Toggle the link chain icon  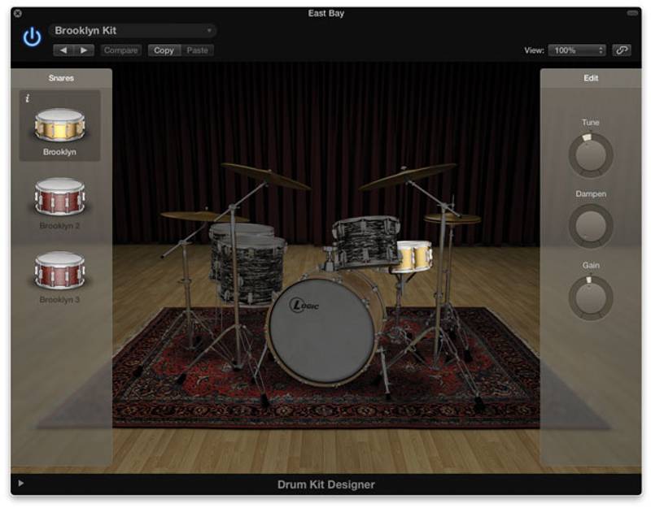pos(622,50)
